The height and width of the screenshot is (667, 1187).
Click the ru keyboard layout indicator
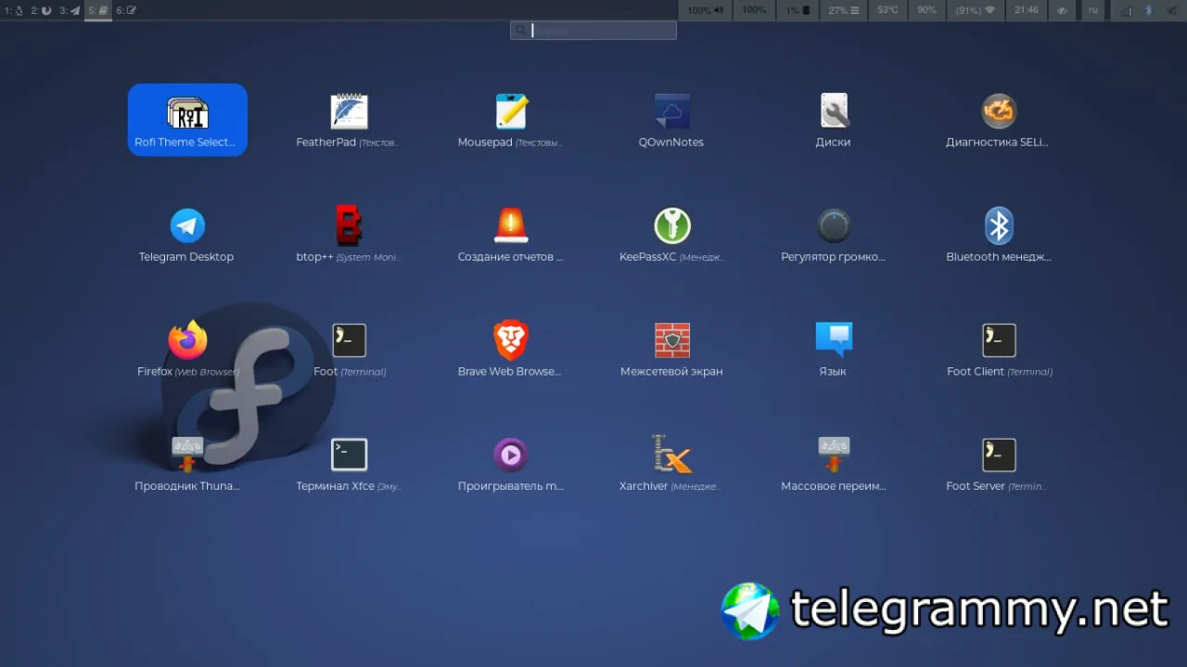tap(1093, 10)
